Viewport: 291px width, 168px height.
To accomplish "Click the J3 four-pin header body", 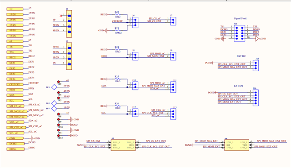I will coord(69,56).
